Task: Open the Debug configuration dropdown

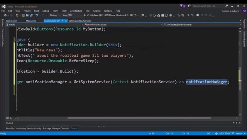Action: click(55, 15)
